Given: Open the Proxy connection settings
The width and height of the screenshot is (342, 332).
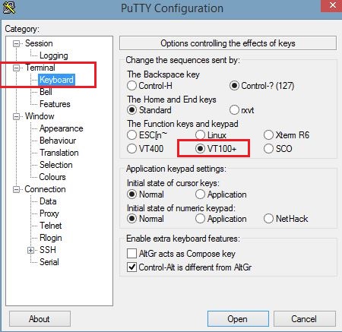Looking at the screenshot, I should coord(49,213).
